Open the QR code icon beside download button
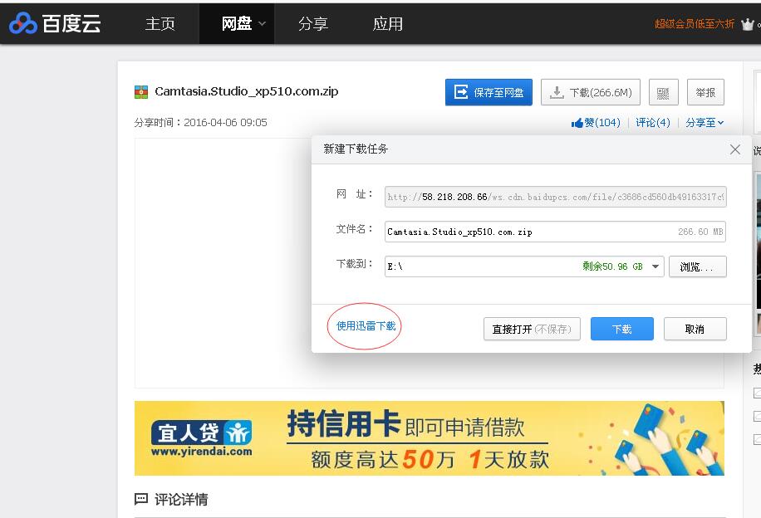Viewport: 761px width, 518px height. 663,92
